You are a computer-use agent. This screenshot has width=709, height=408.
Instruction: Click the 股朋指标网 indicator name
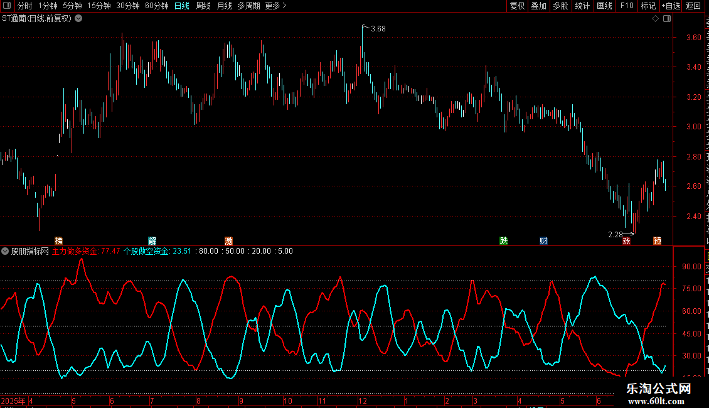[30, 251]
